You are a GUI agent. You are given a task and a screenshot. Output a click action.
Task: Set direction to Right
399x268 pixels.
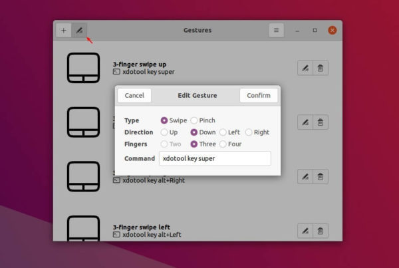coord(257,132)
